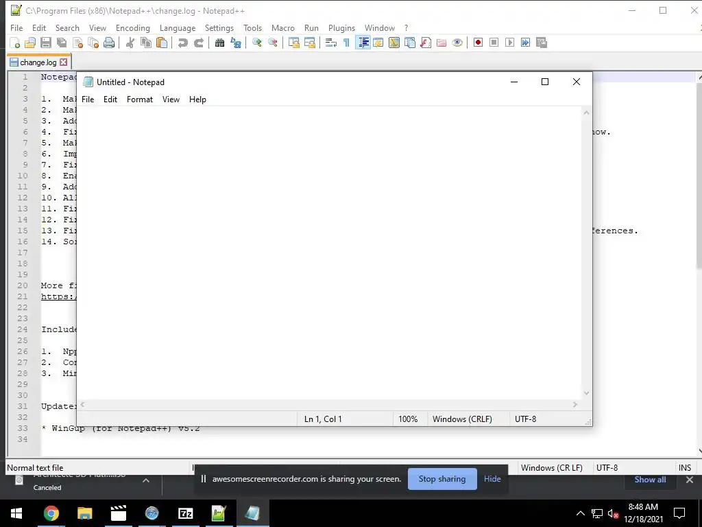The image size is (702, 527).
Task: Open File menu in Notepad window
Action: [x=88, y=99]
